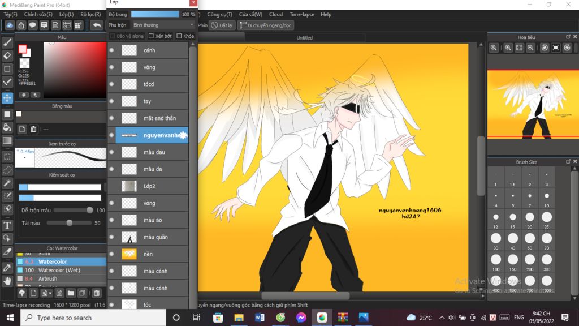Image resolution: width=579 pixels, height=326 pixels.
Task: Choose the Gradient tool
Action: pyautogui.click(x=7, y=140)
